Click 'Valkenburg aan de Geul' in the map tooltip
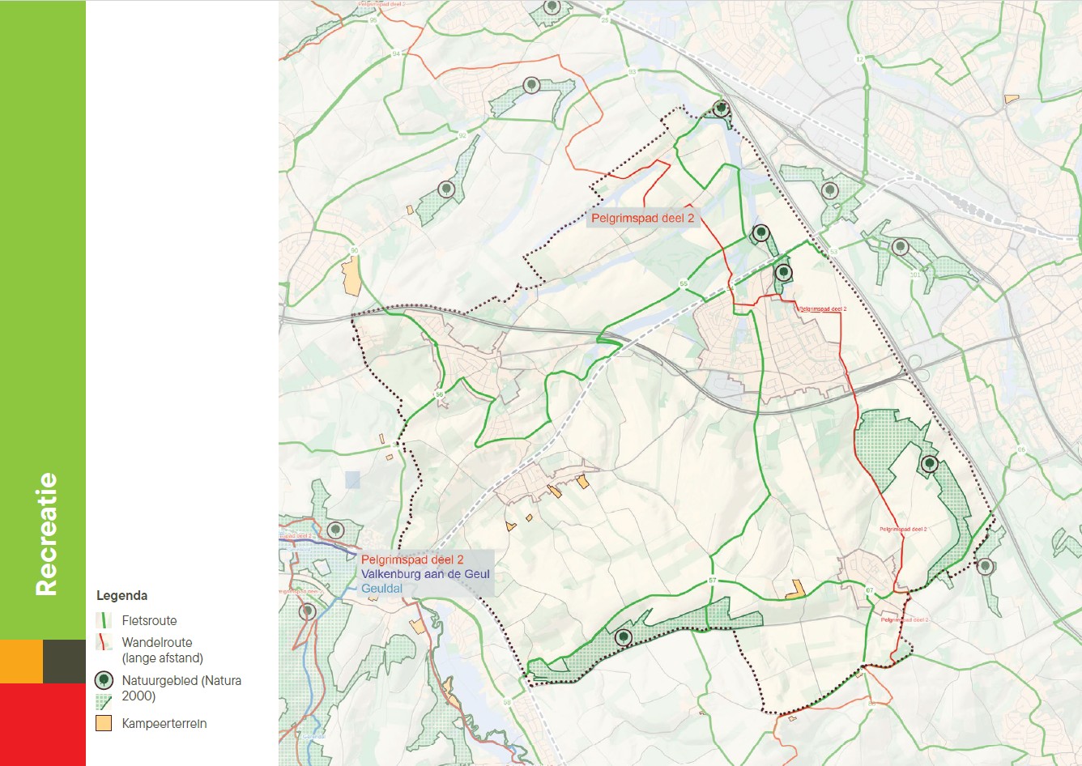This screenshot has height=766, width=1082. point(425,574)
